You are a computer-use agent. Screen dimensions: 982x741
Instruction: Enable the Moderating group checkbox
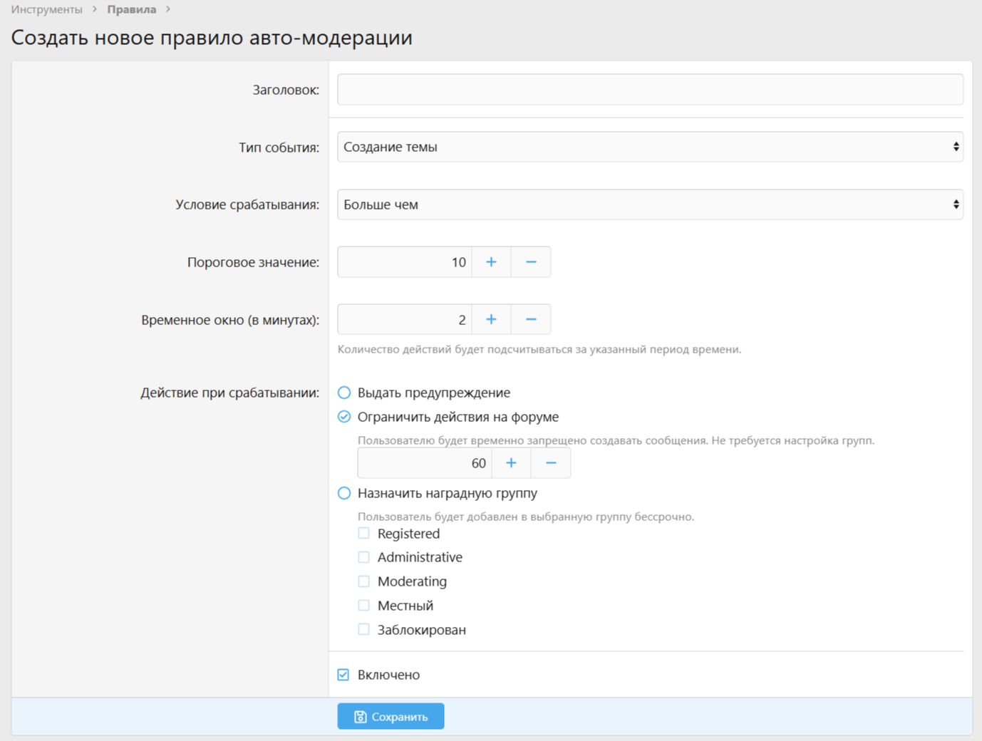[x=364, y=581]
